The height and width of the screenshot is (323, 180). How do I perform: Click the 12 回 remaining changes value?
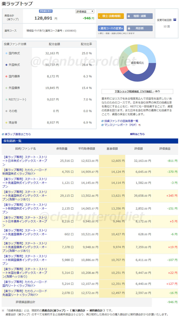(167, 27)
